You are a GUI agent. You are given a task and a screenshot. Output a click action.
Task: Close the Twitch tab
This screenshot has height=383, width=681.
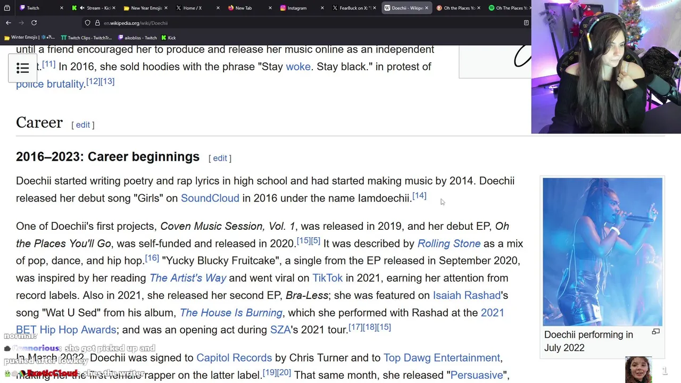point(62,8)
